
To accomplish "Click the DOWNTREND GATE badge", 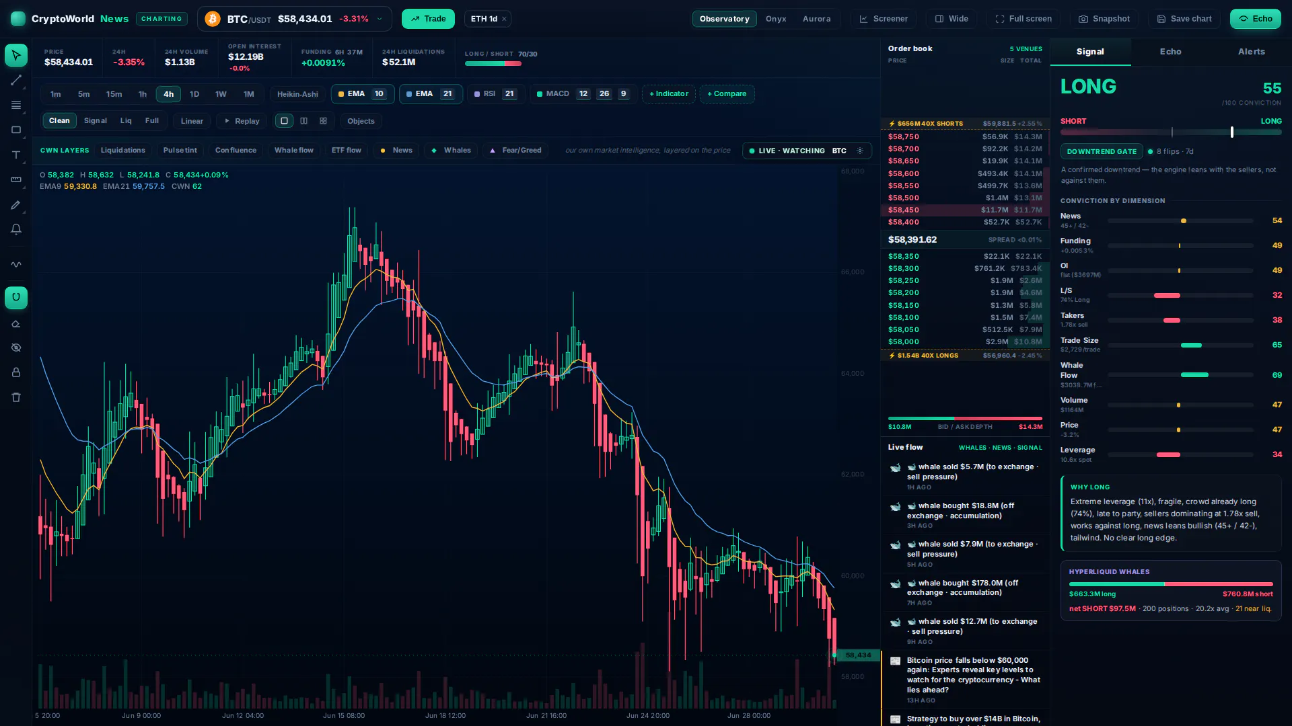I will [1102, 152].
